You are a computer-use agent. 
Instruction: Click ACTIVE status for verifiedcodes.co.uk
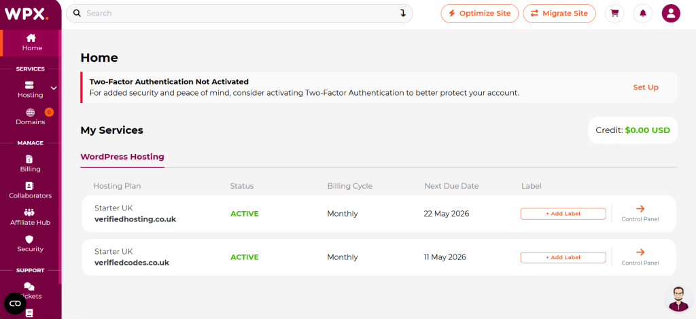tap(244, 257)
